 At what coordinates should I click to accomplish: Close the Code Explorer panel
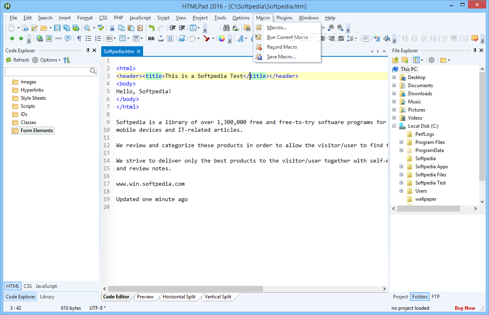[94, 50]
